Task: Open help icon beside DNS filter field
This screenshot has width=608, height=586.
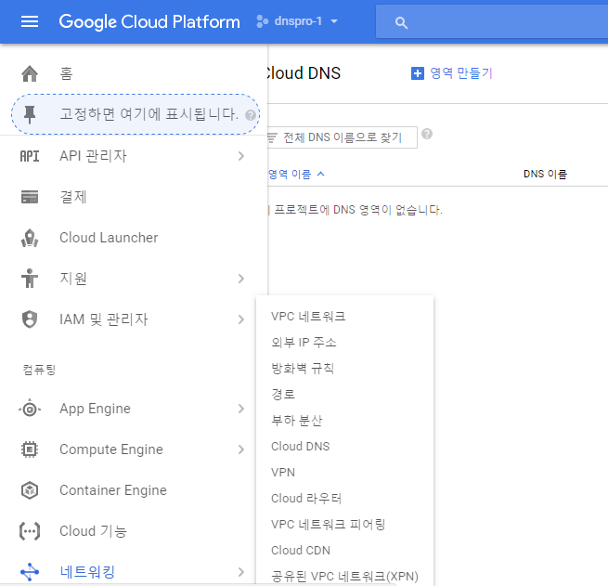Action: (x=427, y=134)
